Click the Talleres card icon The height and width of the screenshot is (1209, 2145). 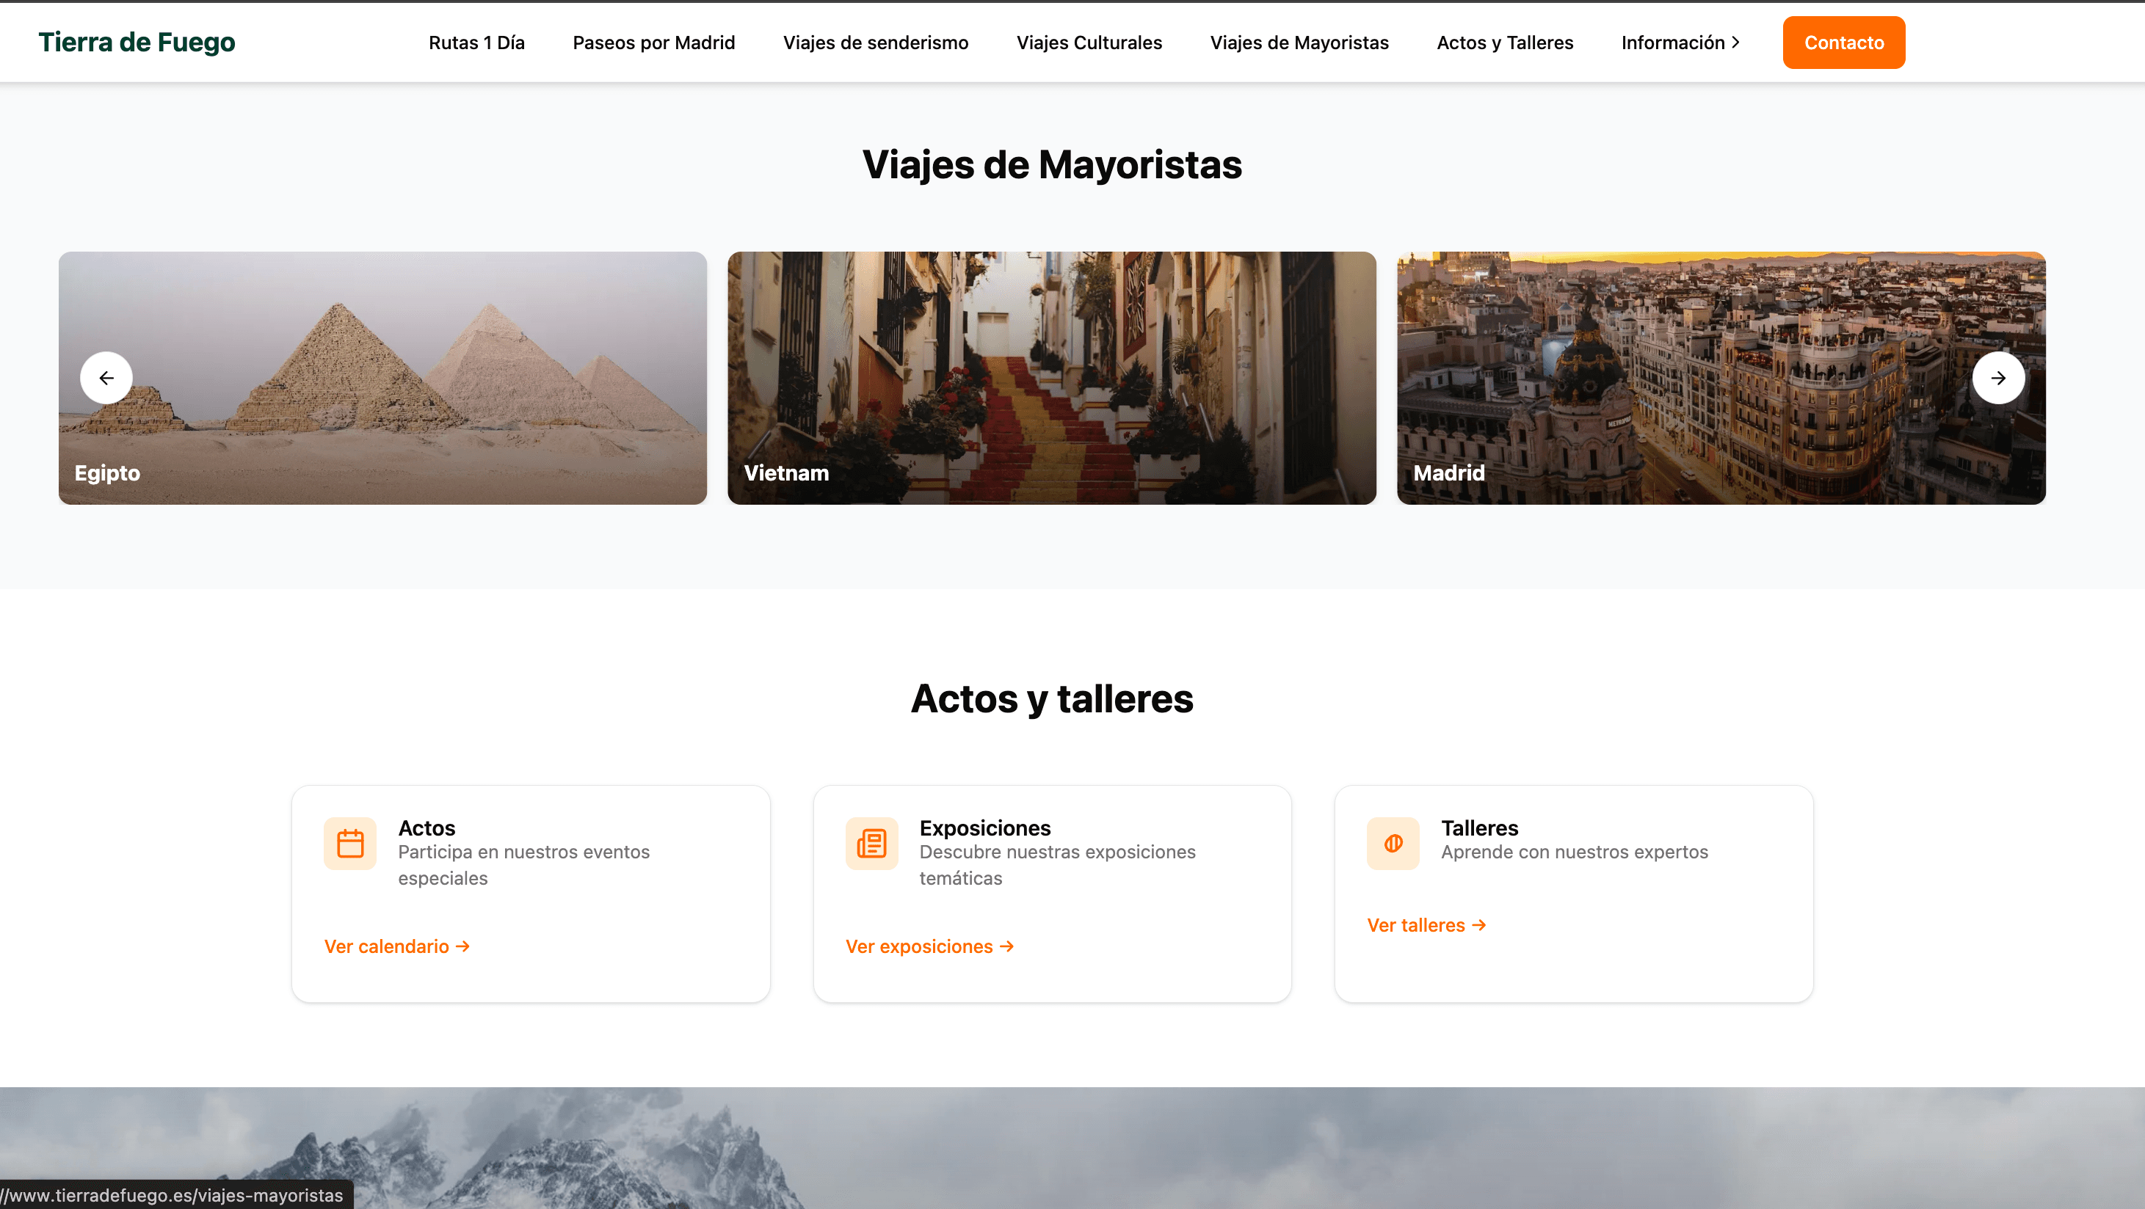[x=1393, y=843]
